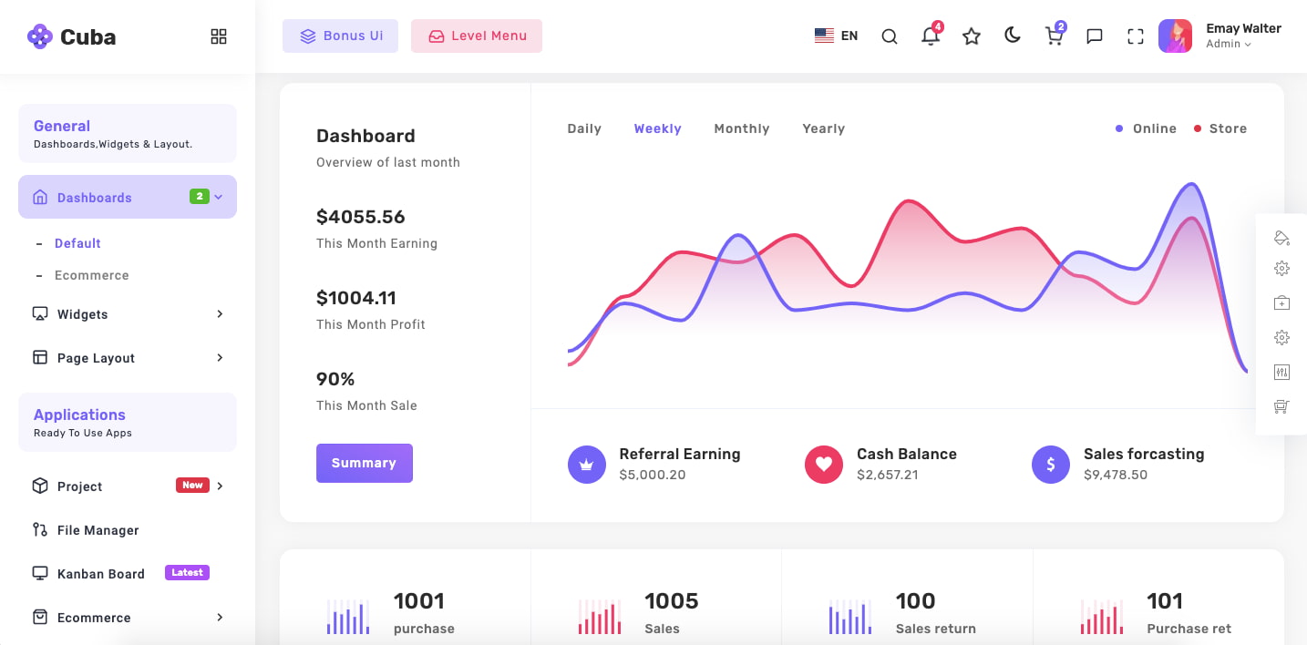The height and width of the screenshot is (645, 1307).
Task: Click the Summary button on the dashboard card
Action: (x=365, y=463)
